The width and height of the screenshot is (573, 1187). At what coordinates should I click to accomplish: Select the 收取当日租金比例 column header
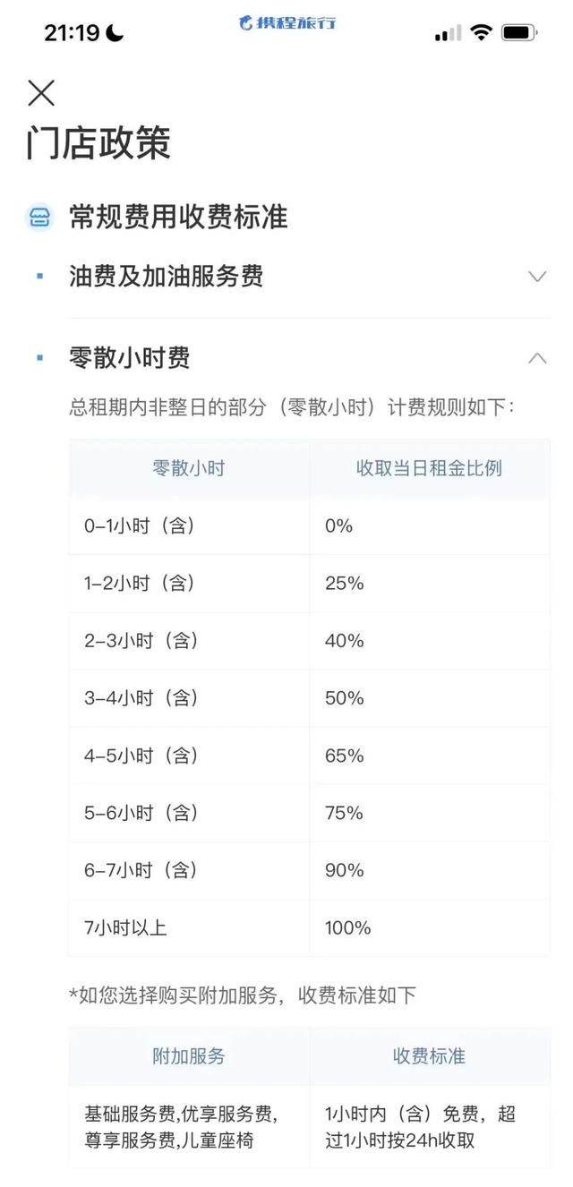(430, 468)
